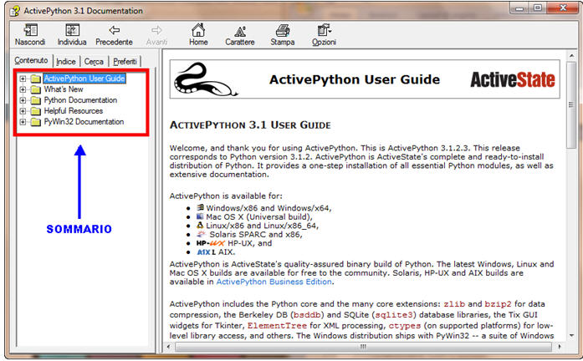The width and height of the screenshot is (583, 361).
Task: Click the horizontal scrollbar right arrow
Action: [x=560, y=347]
